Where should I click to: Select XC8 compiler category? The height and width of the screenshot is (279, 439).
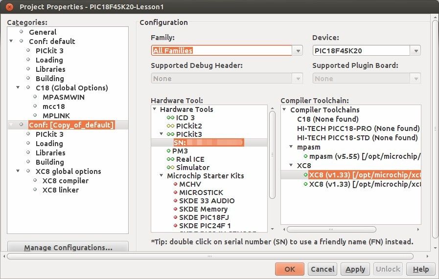(65, 181)
